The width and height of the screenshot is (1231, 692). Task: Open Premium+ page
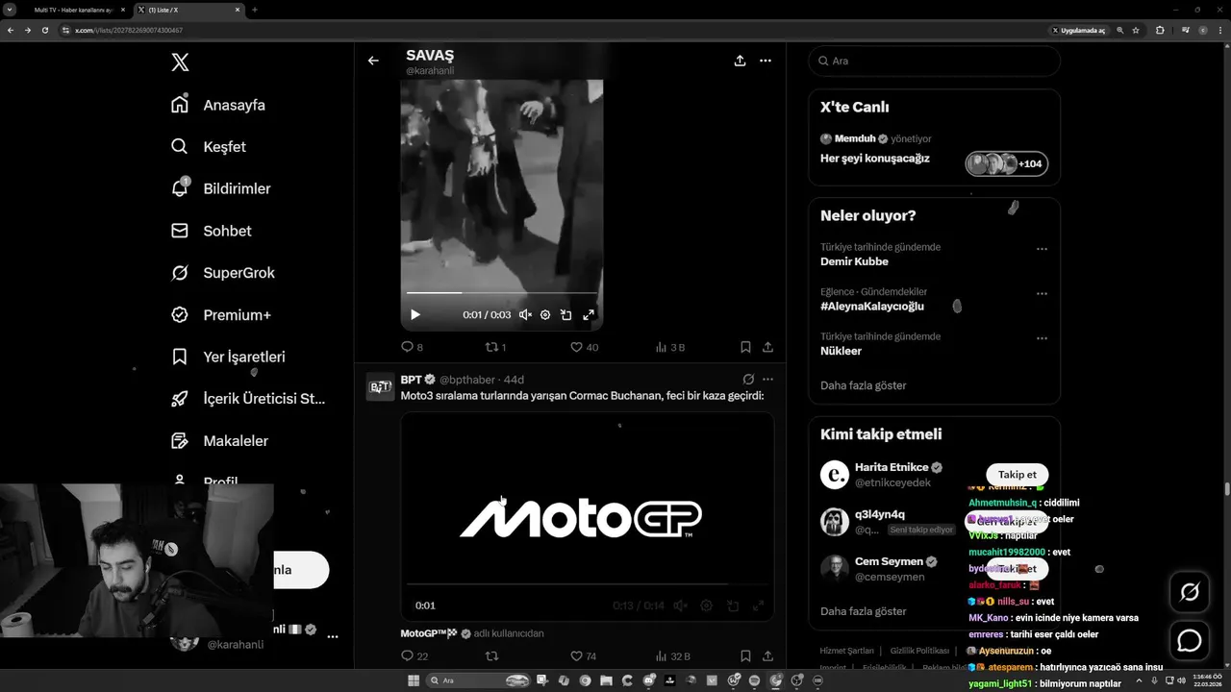tap(220, 314)
